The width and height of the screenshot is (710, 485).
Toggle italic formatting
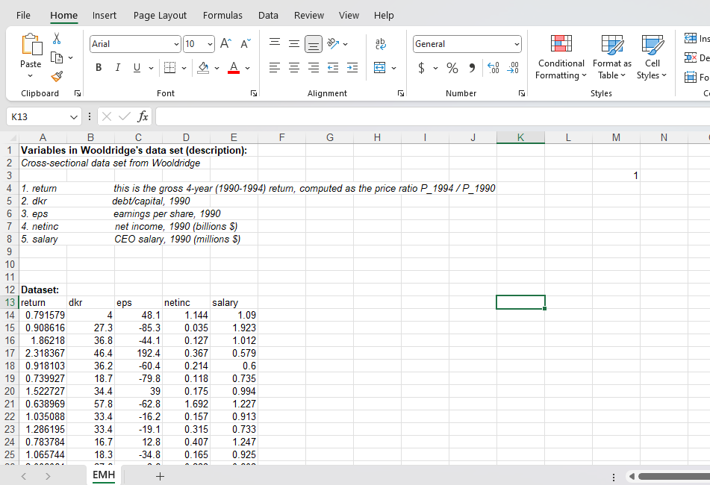coord(117,67)
